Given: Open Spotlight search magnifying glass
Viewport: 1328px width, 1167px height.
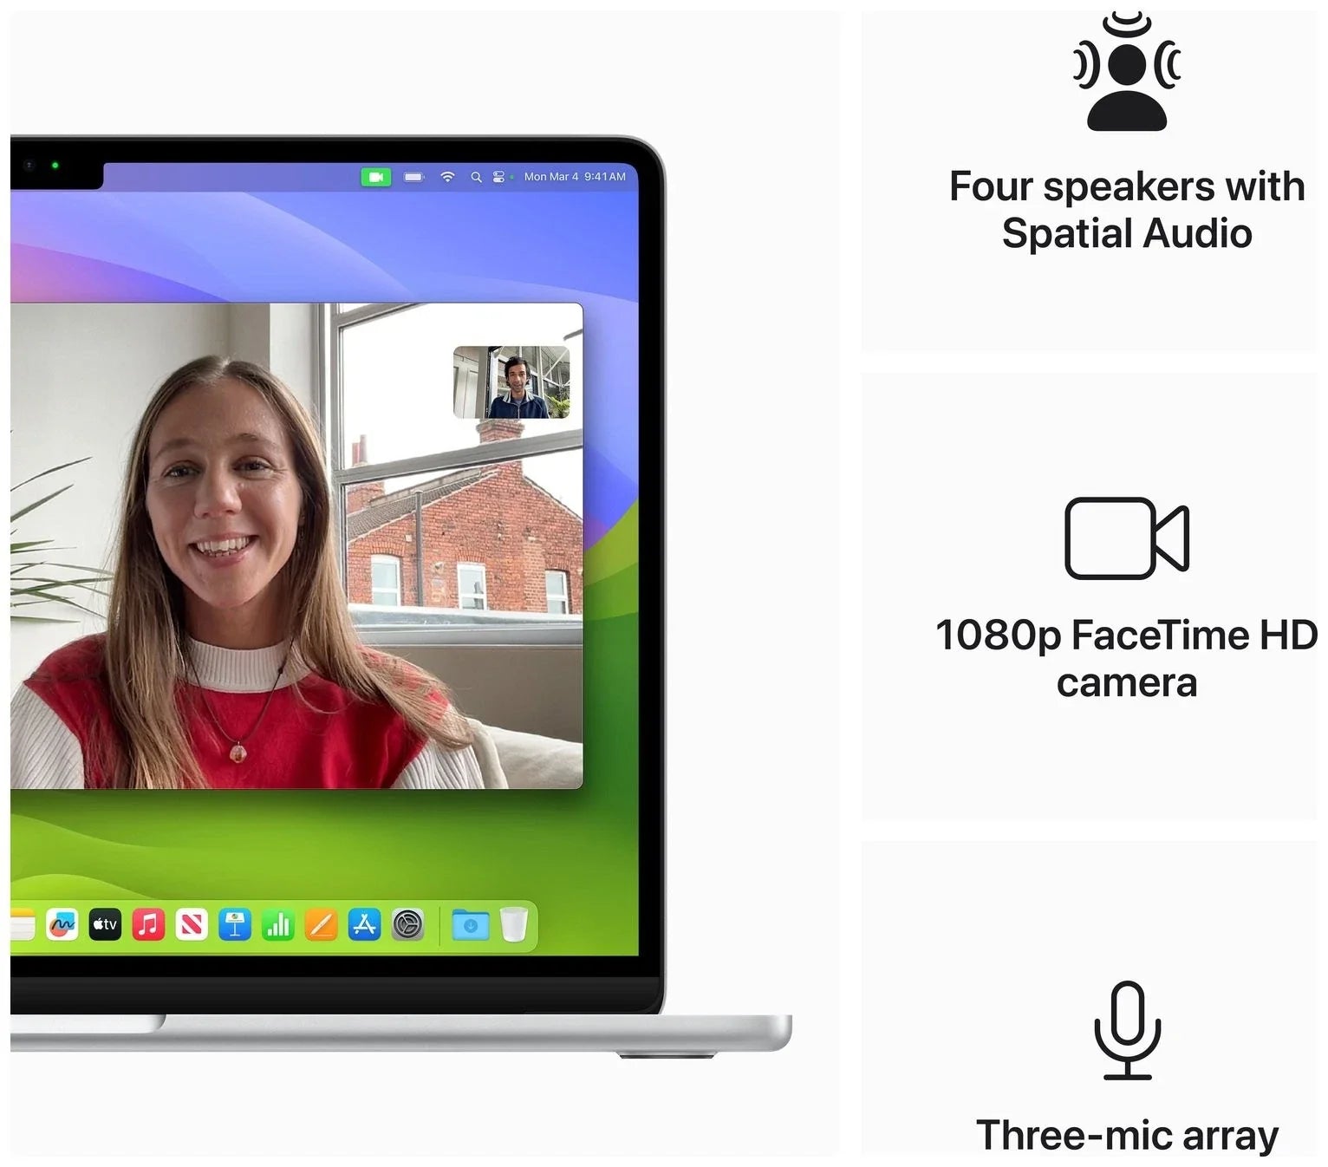Looking at the screenshot, I should click(x=476, y=177).
